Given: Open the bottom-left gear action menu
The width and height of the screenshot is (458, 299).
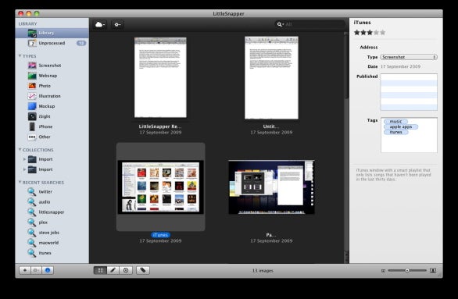Looking at the screenshot, I should coord(36,270).
